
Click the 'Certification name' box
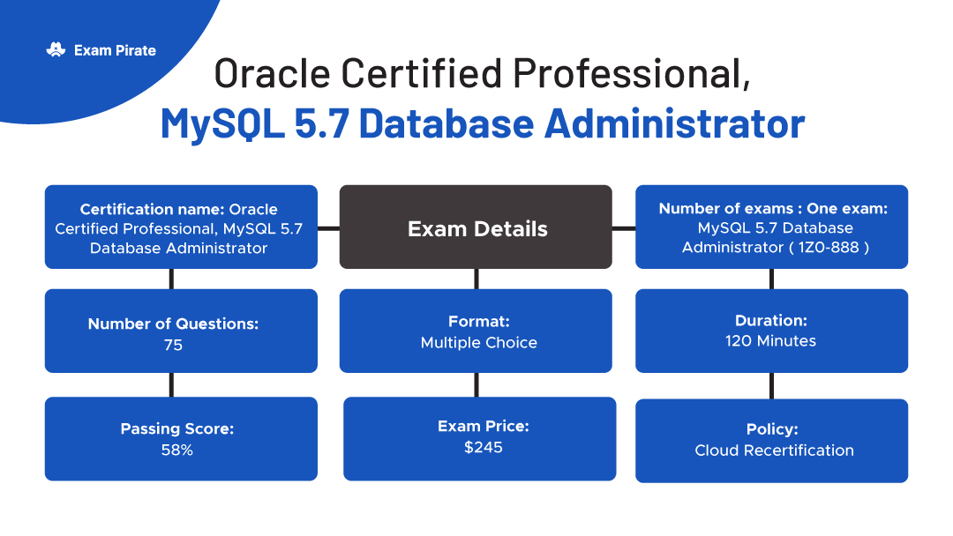click(x=181, y=227)
